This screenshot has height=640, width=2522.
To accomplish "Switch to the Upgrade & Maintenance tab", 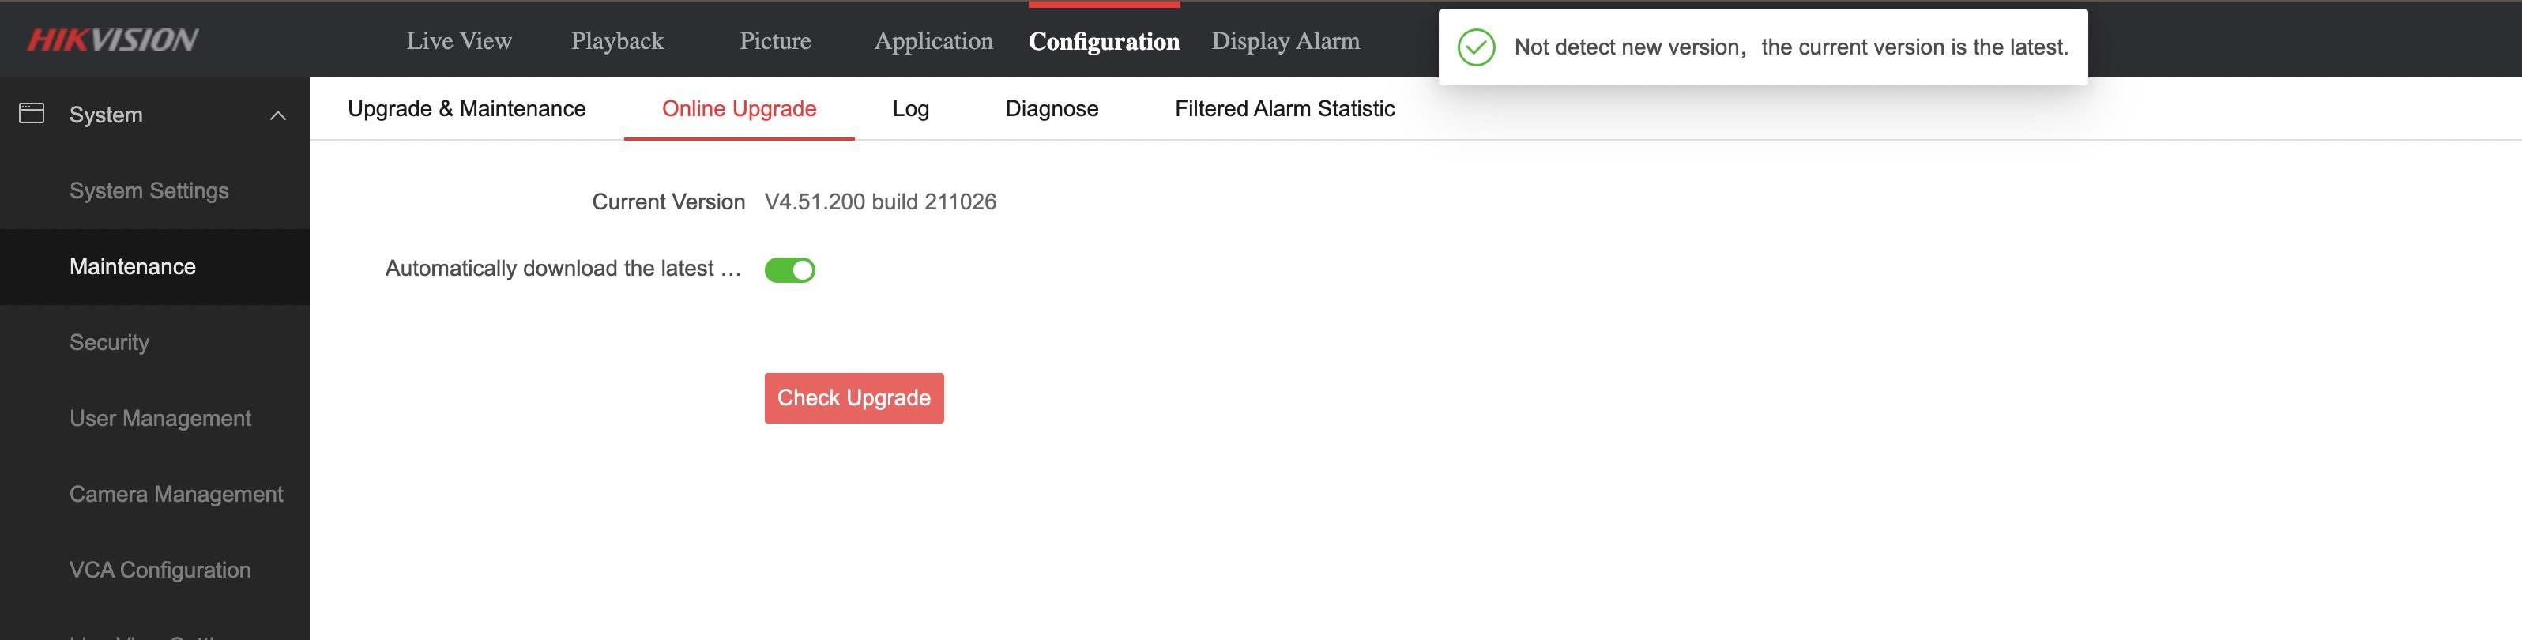I will 466,108.
